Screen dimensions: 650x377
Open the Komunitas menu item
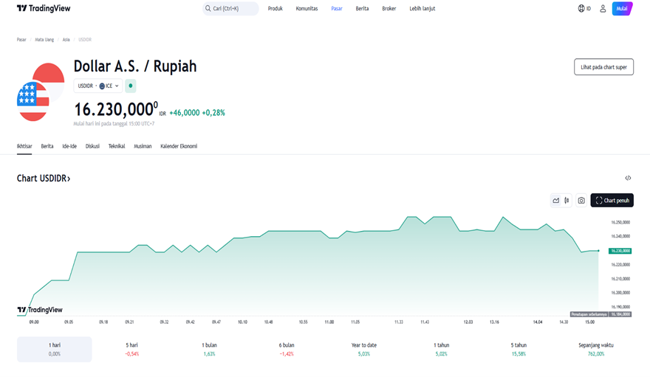tap(307, 9)
